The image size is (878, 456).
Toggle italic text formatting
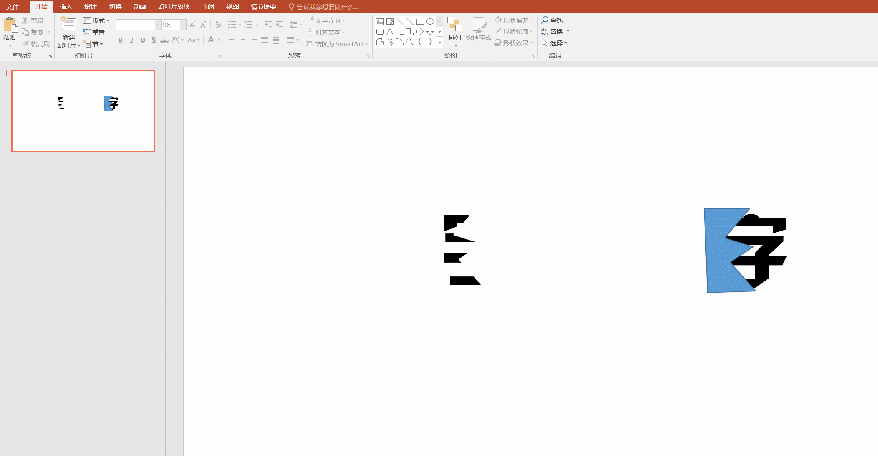(x=132, y=40)
